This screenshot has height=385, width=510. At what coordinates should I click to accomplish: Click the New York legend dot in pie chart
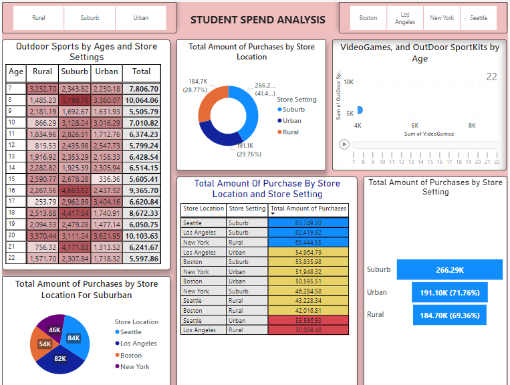coord(118,367)
